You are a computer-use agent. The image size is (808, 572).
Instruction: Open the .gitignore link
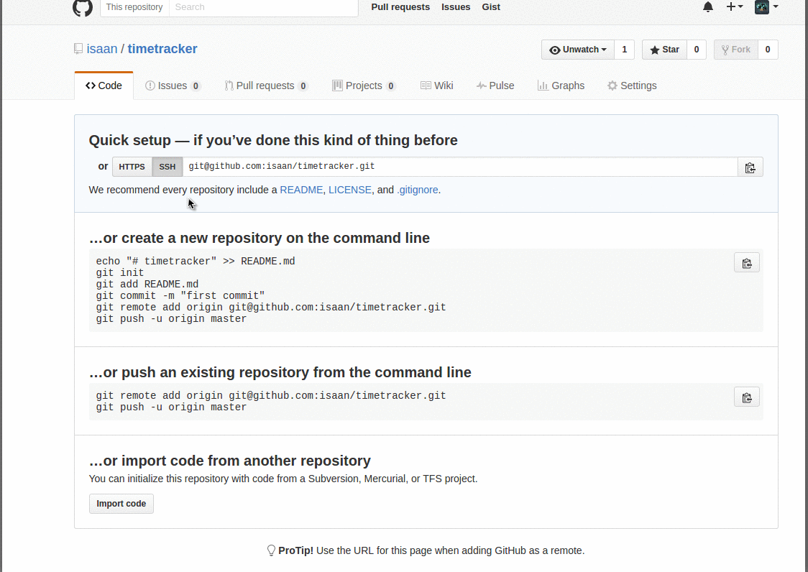tap(418, 190)
